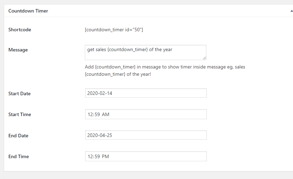
Task: Click the End Date input field
Action: [146, 135]
